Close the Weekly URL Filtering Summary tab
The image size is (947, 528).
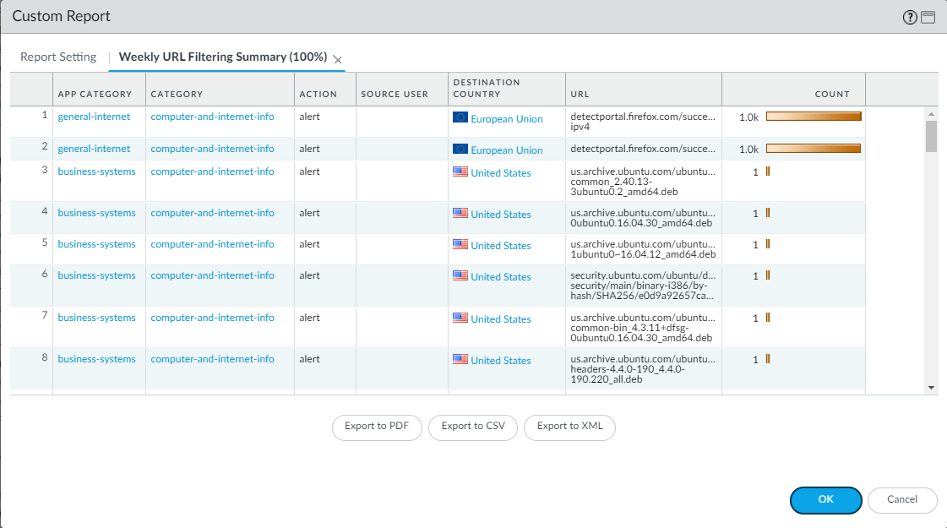tap(338, 60)
